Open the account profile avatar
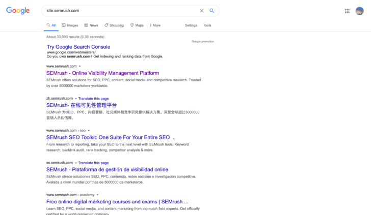 click(359, 11)
